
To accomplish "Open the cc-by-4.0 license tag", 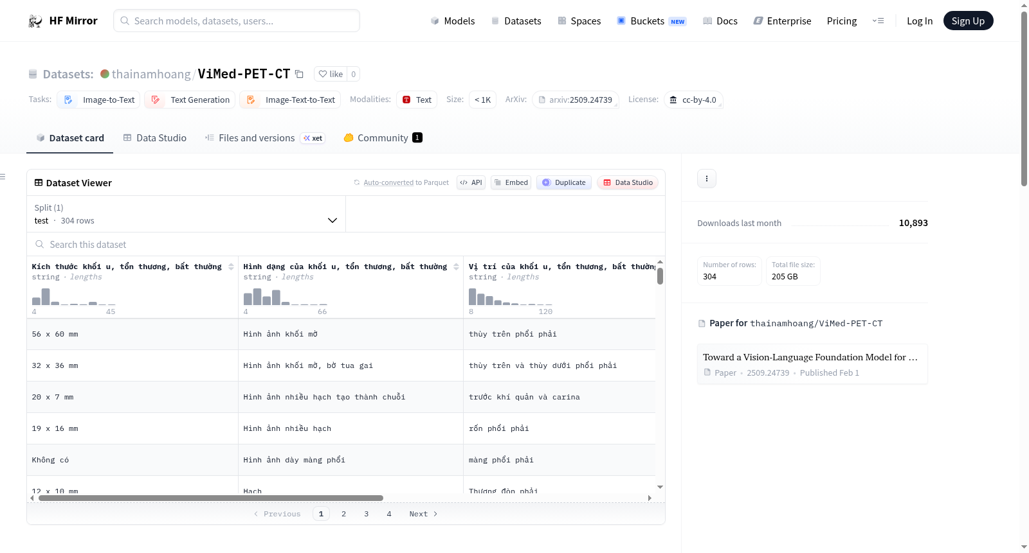I will [x=693, y=100].
